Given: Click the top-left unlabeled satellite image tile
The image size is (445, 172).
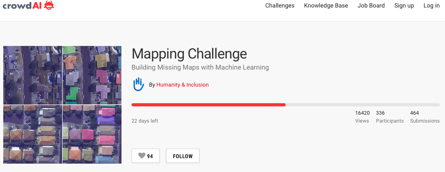Looking at the screenshot, I should (33, 75).
